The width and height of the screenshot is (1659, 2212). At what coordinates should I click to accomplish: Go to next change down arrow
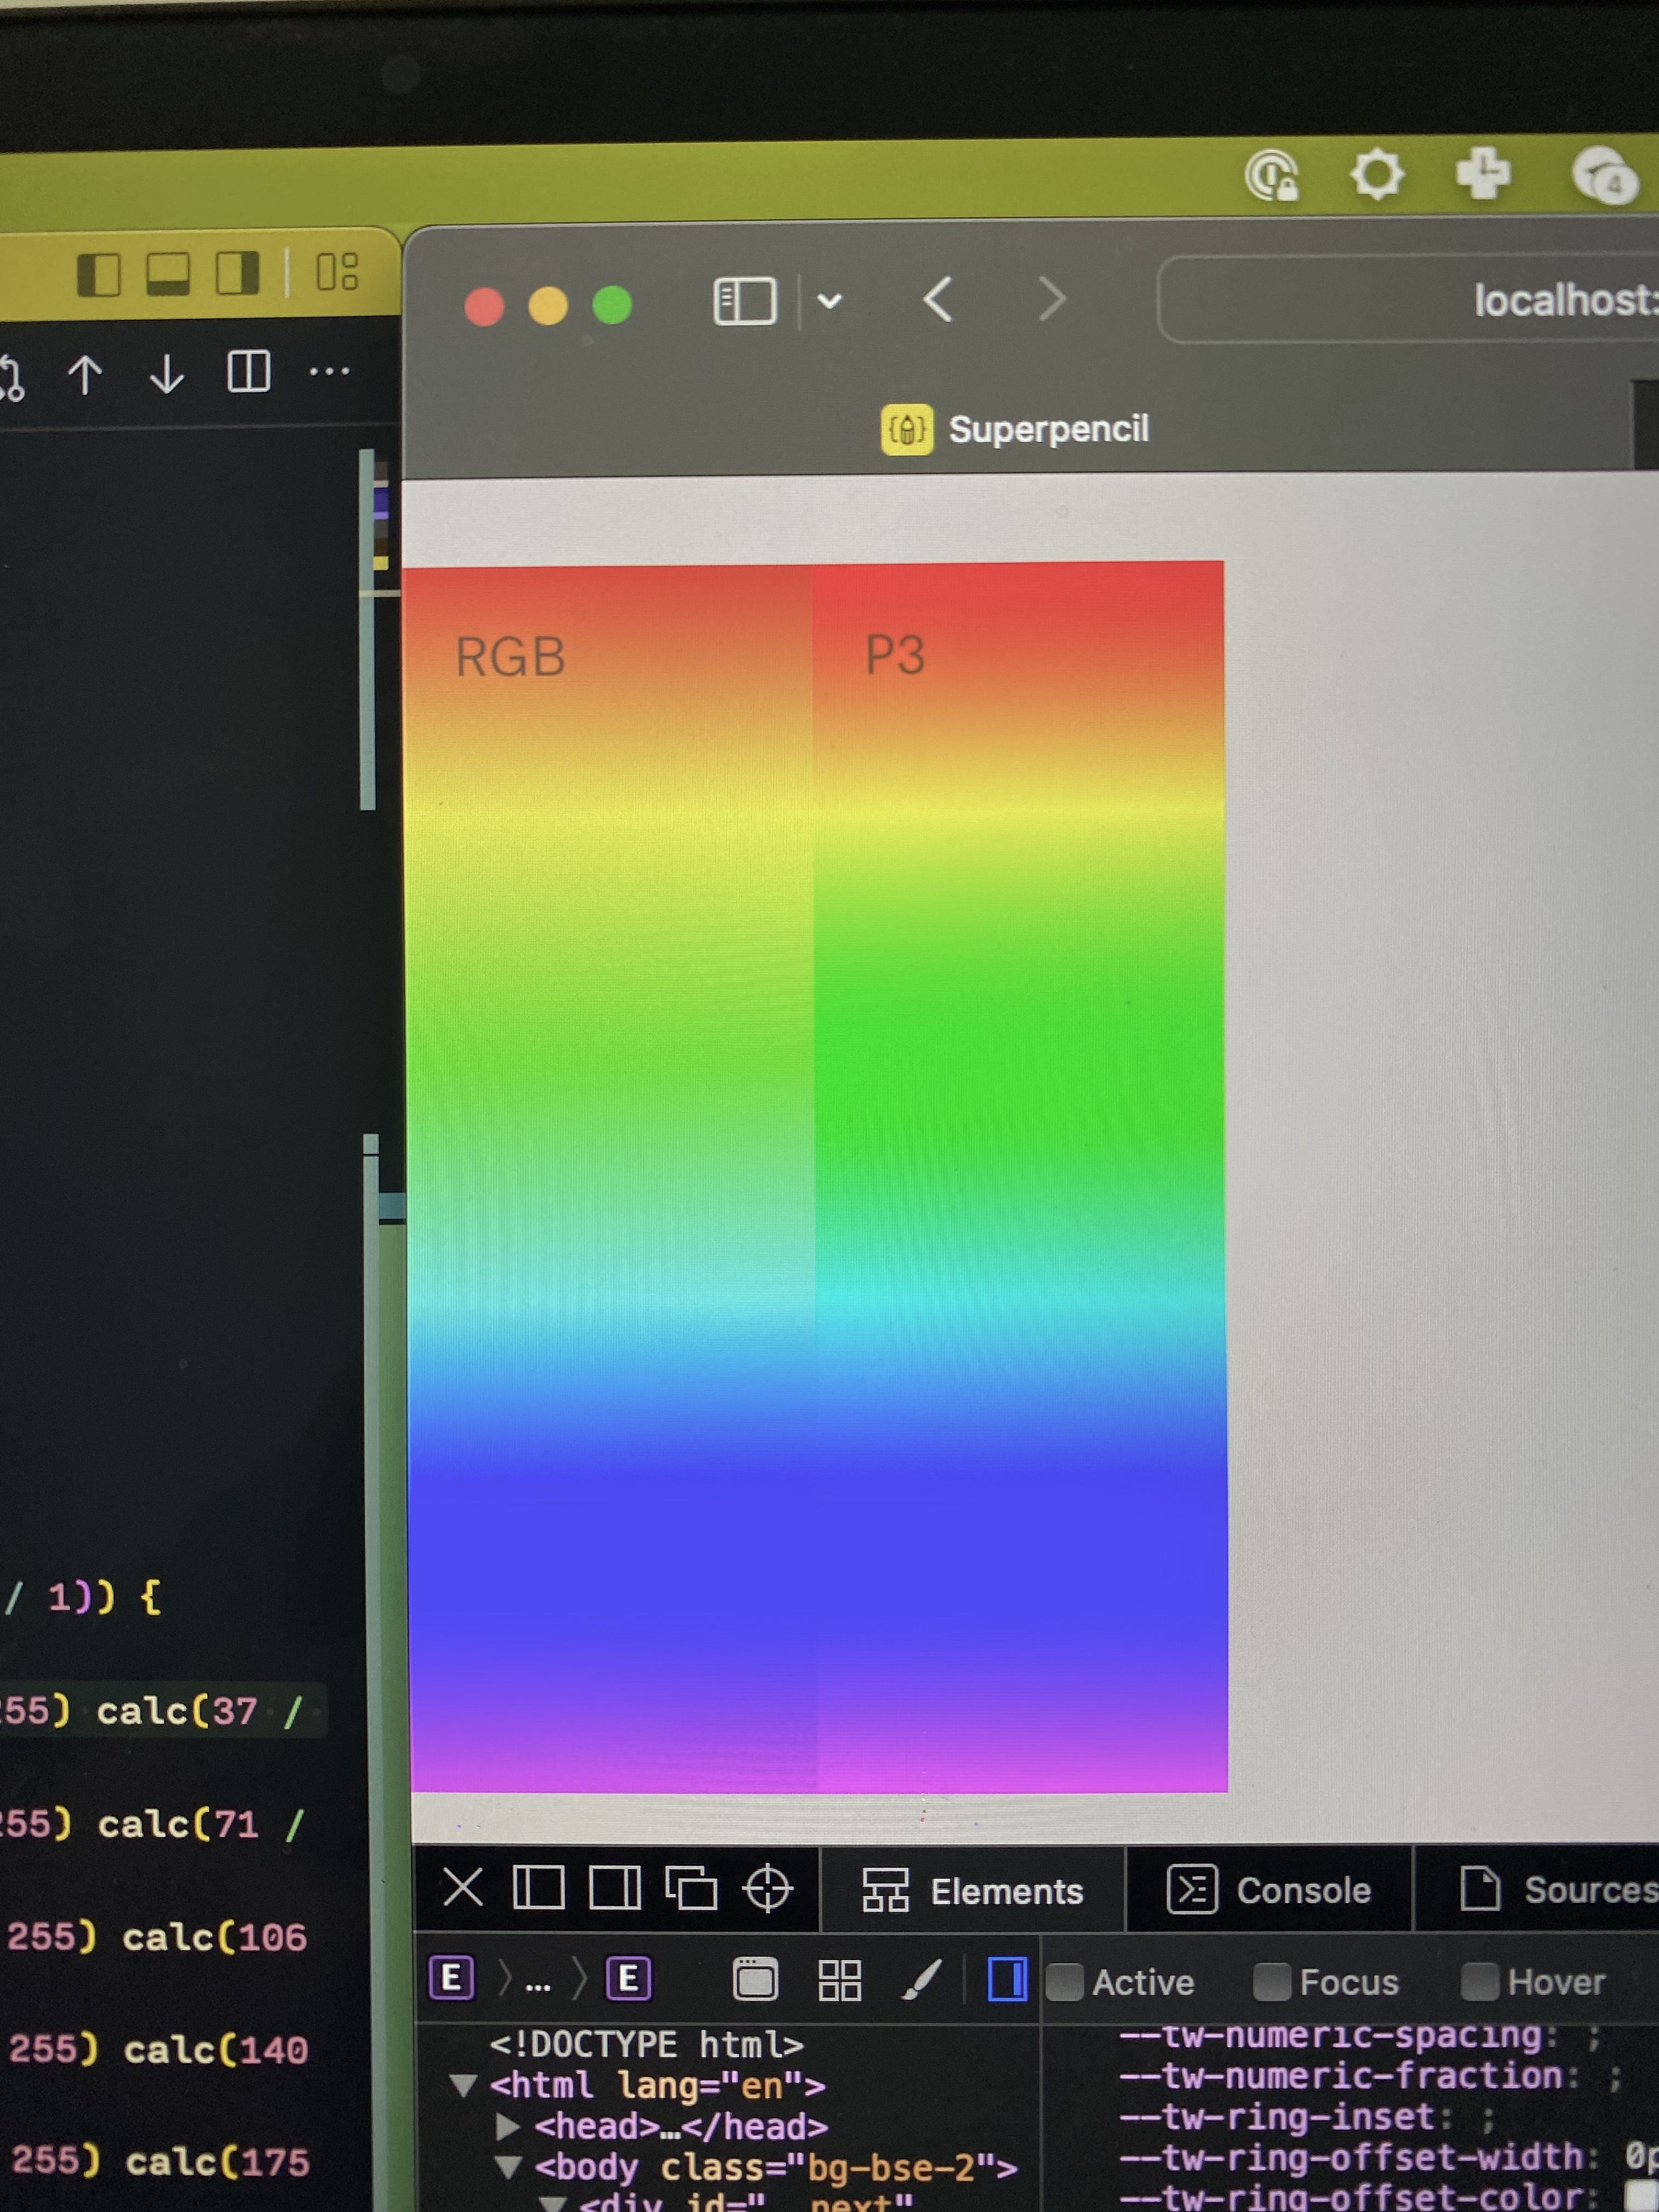[x=167, y=375]
